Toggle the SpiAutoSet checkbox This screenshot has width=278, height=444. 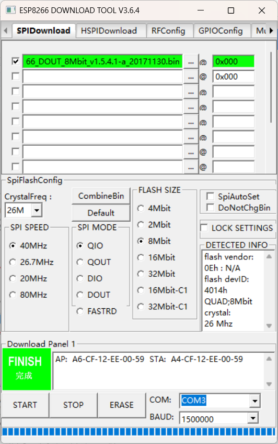click(210, 196)
